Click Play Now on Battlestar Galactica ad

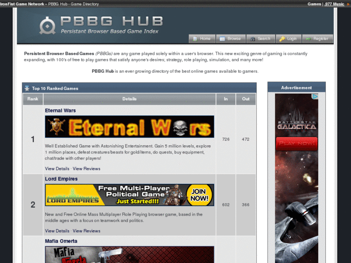[x=296, y=144]
